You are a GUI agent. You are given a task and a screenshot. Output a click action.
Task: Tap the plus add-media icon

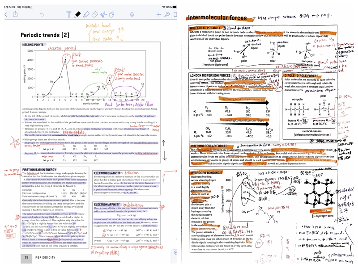[159, 15]
